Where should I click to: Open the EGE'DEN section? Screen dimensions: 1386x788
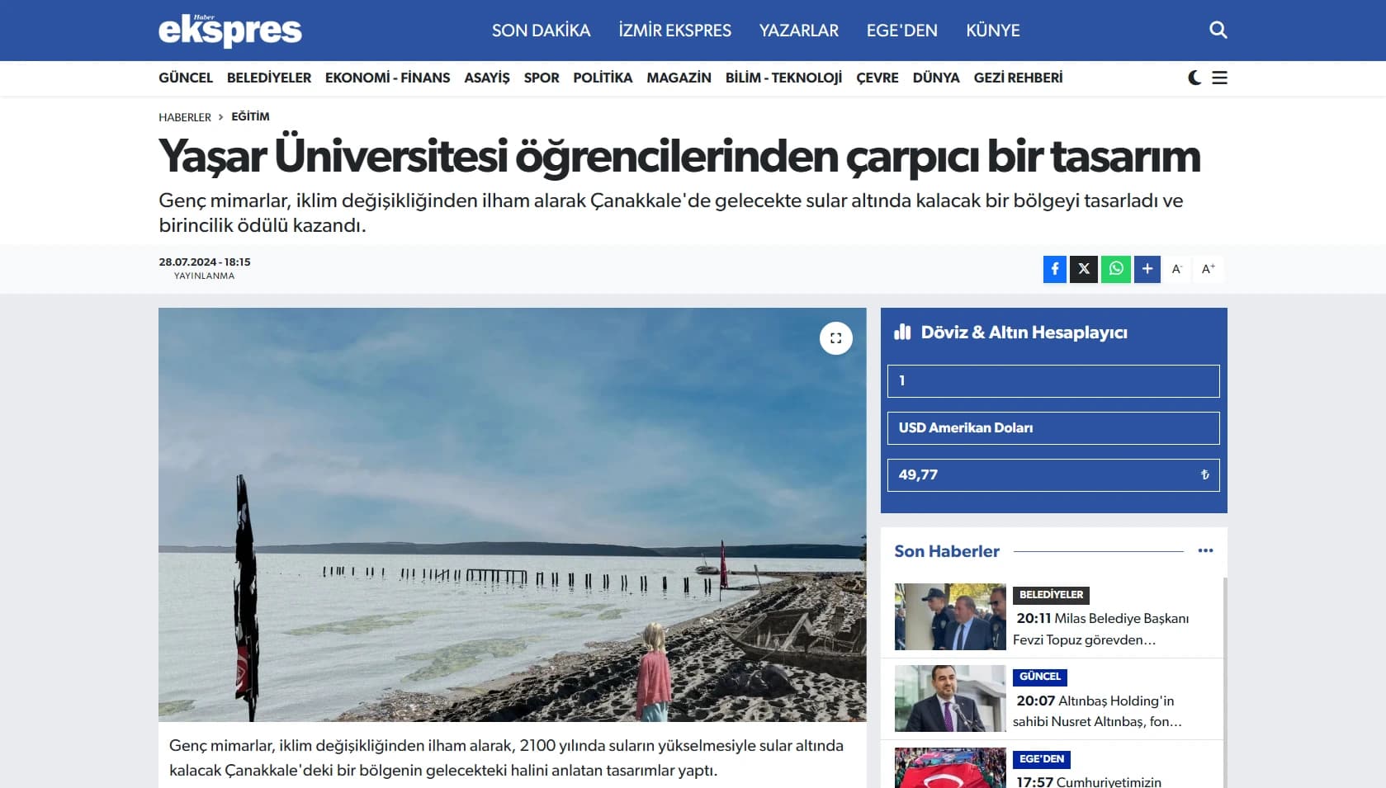pyautogui.click(x=901, y=31)
